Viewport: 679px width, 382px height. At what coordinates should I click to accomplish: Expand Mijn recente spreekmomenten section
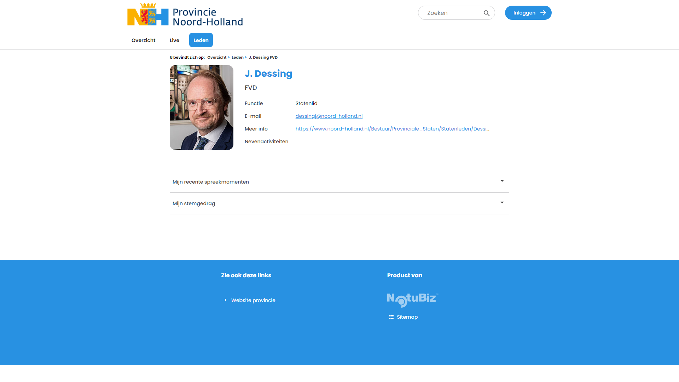click(339, 182)
